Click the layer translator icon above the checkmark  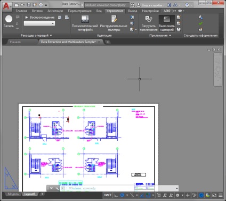(x=200, y=17)
